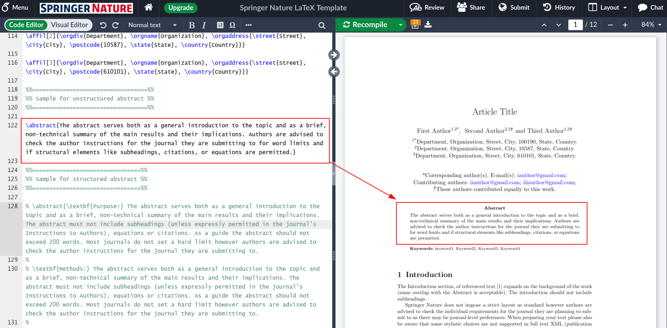
Task: Click the Springer Nature logo
Action: (86, 8)
